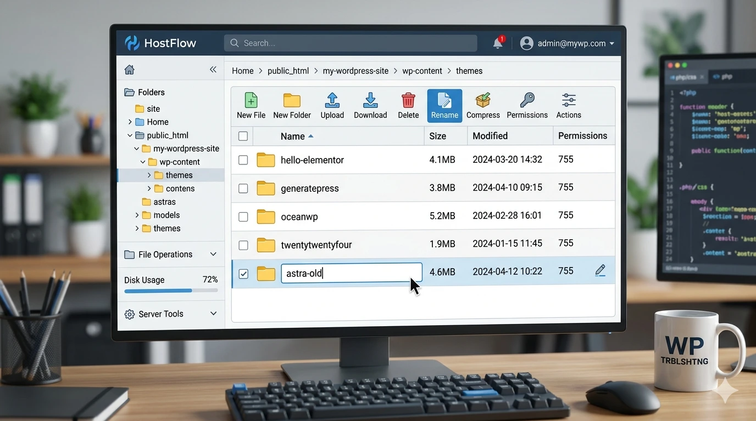756x421 pixels.
Task: Expand the models tree node
Action: (137, 215)
